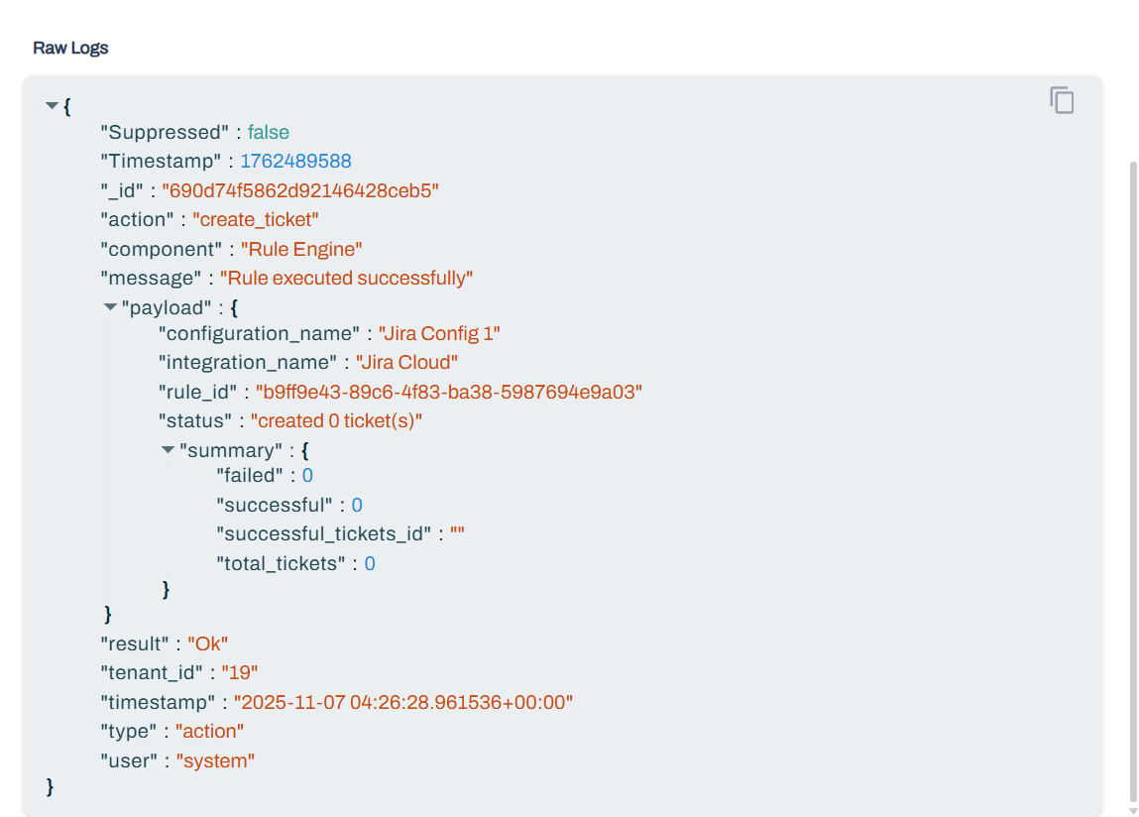The height and width of the screenshot is (817, 1139).
Task: Click the "Jira Cloud" integration value
Action: coord(406,363)
